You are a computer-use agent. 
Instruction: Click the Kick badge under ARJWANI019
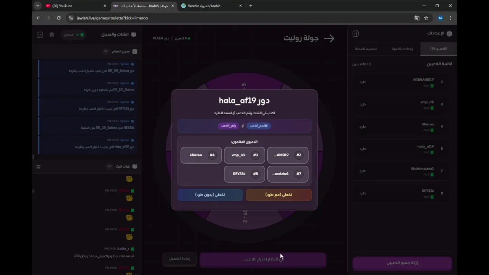click(432, 86)
